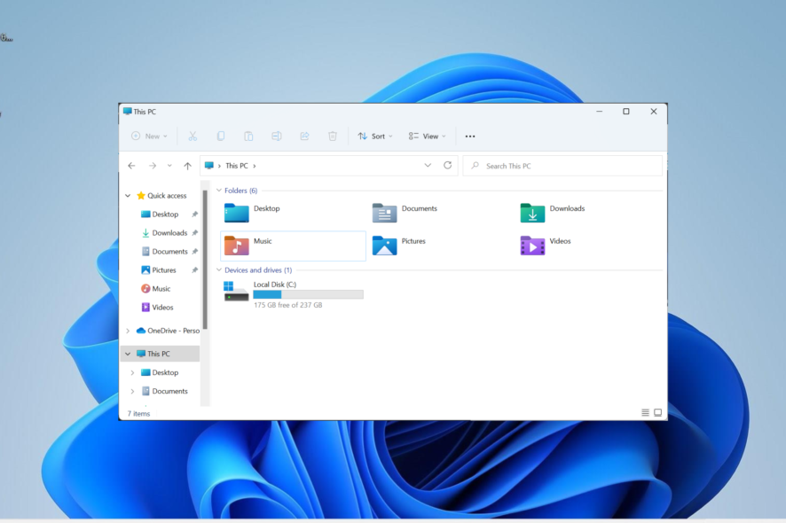Select Videos in the sidebar
This screenshot has width=786, height=523.
coord(162,307)
